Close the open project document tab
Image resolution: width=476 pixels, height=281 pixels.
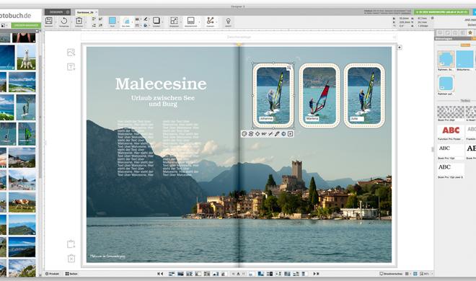point(97,12)
